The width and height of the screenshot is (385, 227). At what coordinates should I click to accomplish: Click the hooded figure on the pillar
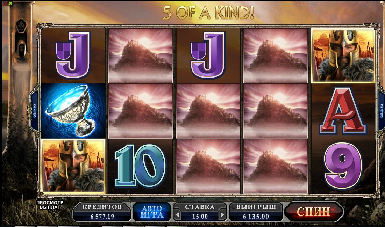coord(22,52)
